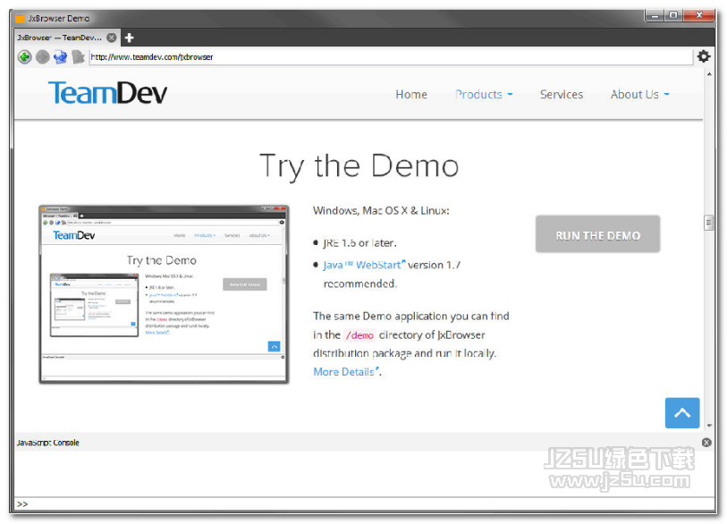
Task: Maximize the JxBrowser Demo window
Action: (673, 16)
